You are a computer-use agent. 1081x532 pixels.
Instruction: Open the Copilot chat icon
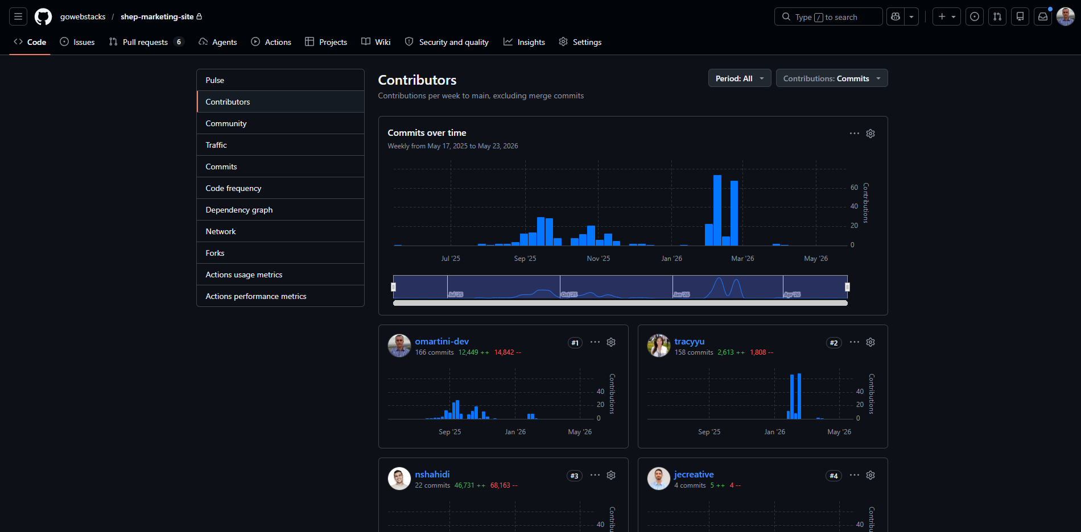click(896, 16)
